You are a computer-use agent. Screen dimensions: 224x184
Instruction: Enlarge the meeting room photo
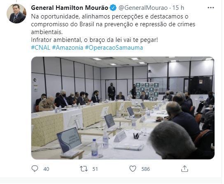click(123, 108)
